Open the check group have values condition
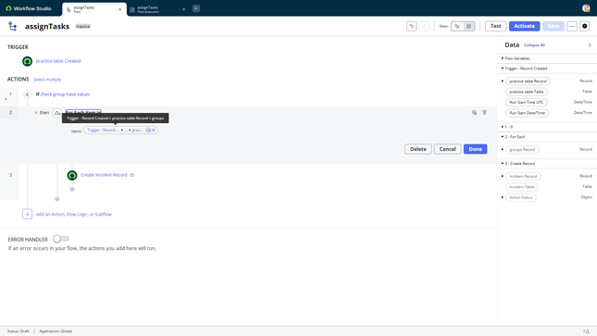597x336 pixels. tap(65, 94)
